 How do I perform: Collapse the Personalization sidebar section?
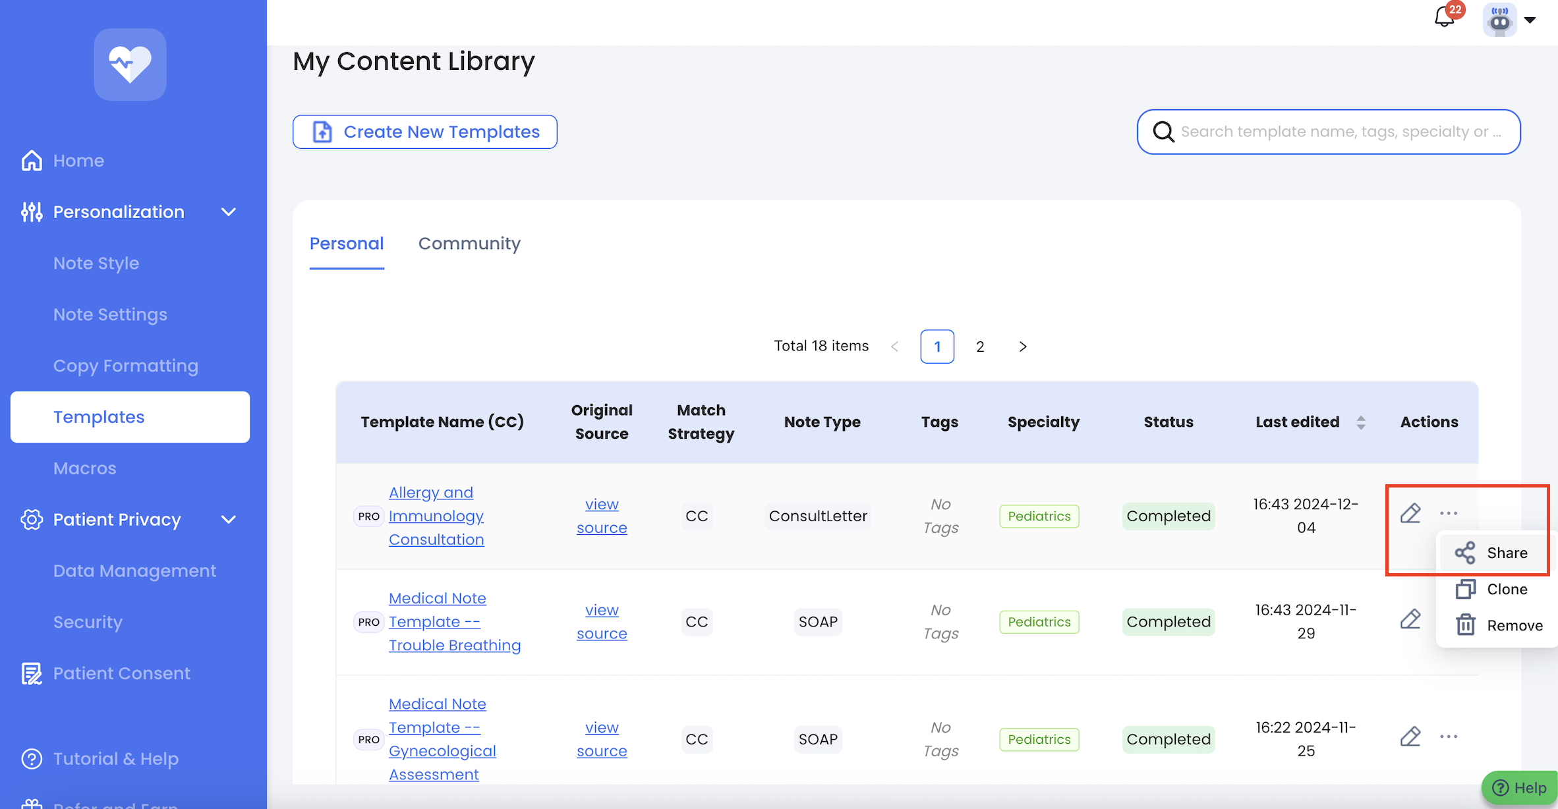coord(228,212)
